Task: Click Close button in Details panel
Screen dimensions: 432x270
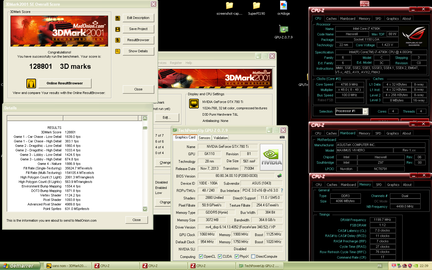Action: (137, 220)
